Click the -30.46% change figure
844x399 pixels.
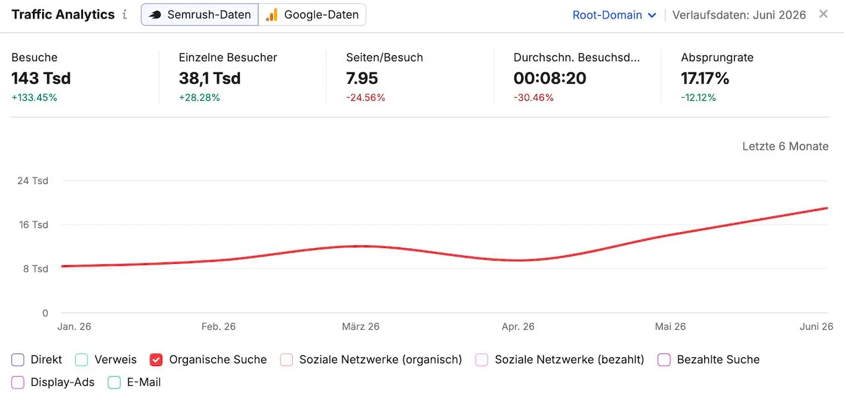533,98
